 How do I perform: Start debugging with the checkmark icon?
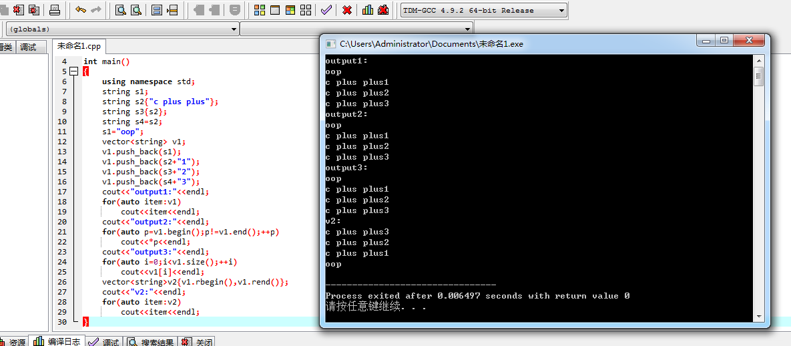point(326,9)
